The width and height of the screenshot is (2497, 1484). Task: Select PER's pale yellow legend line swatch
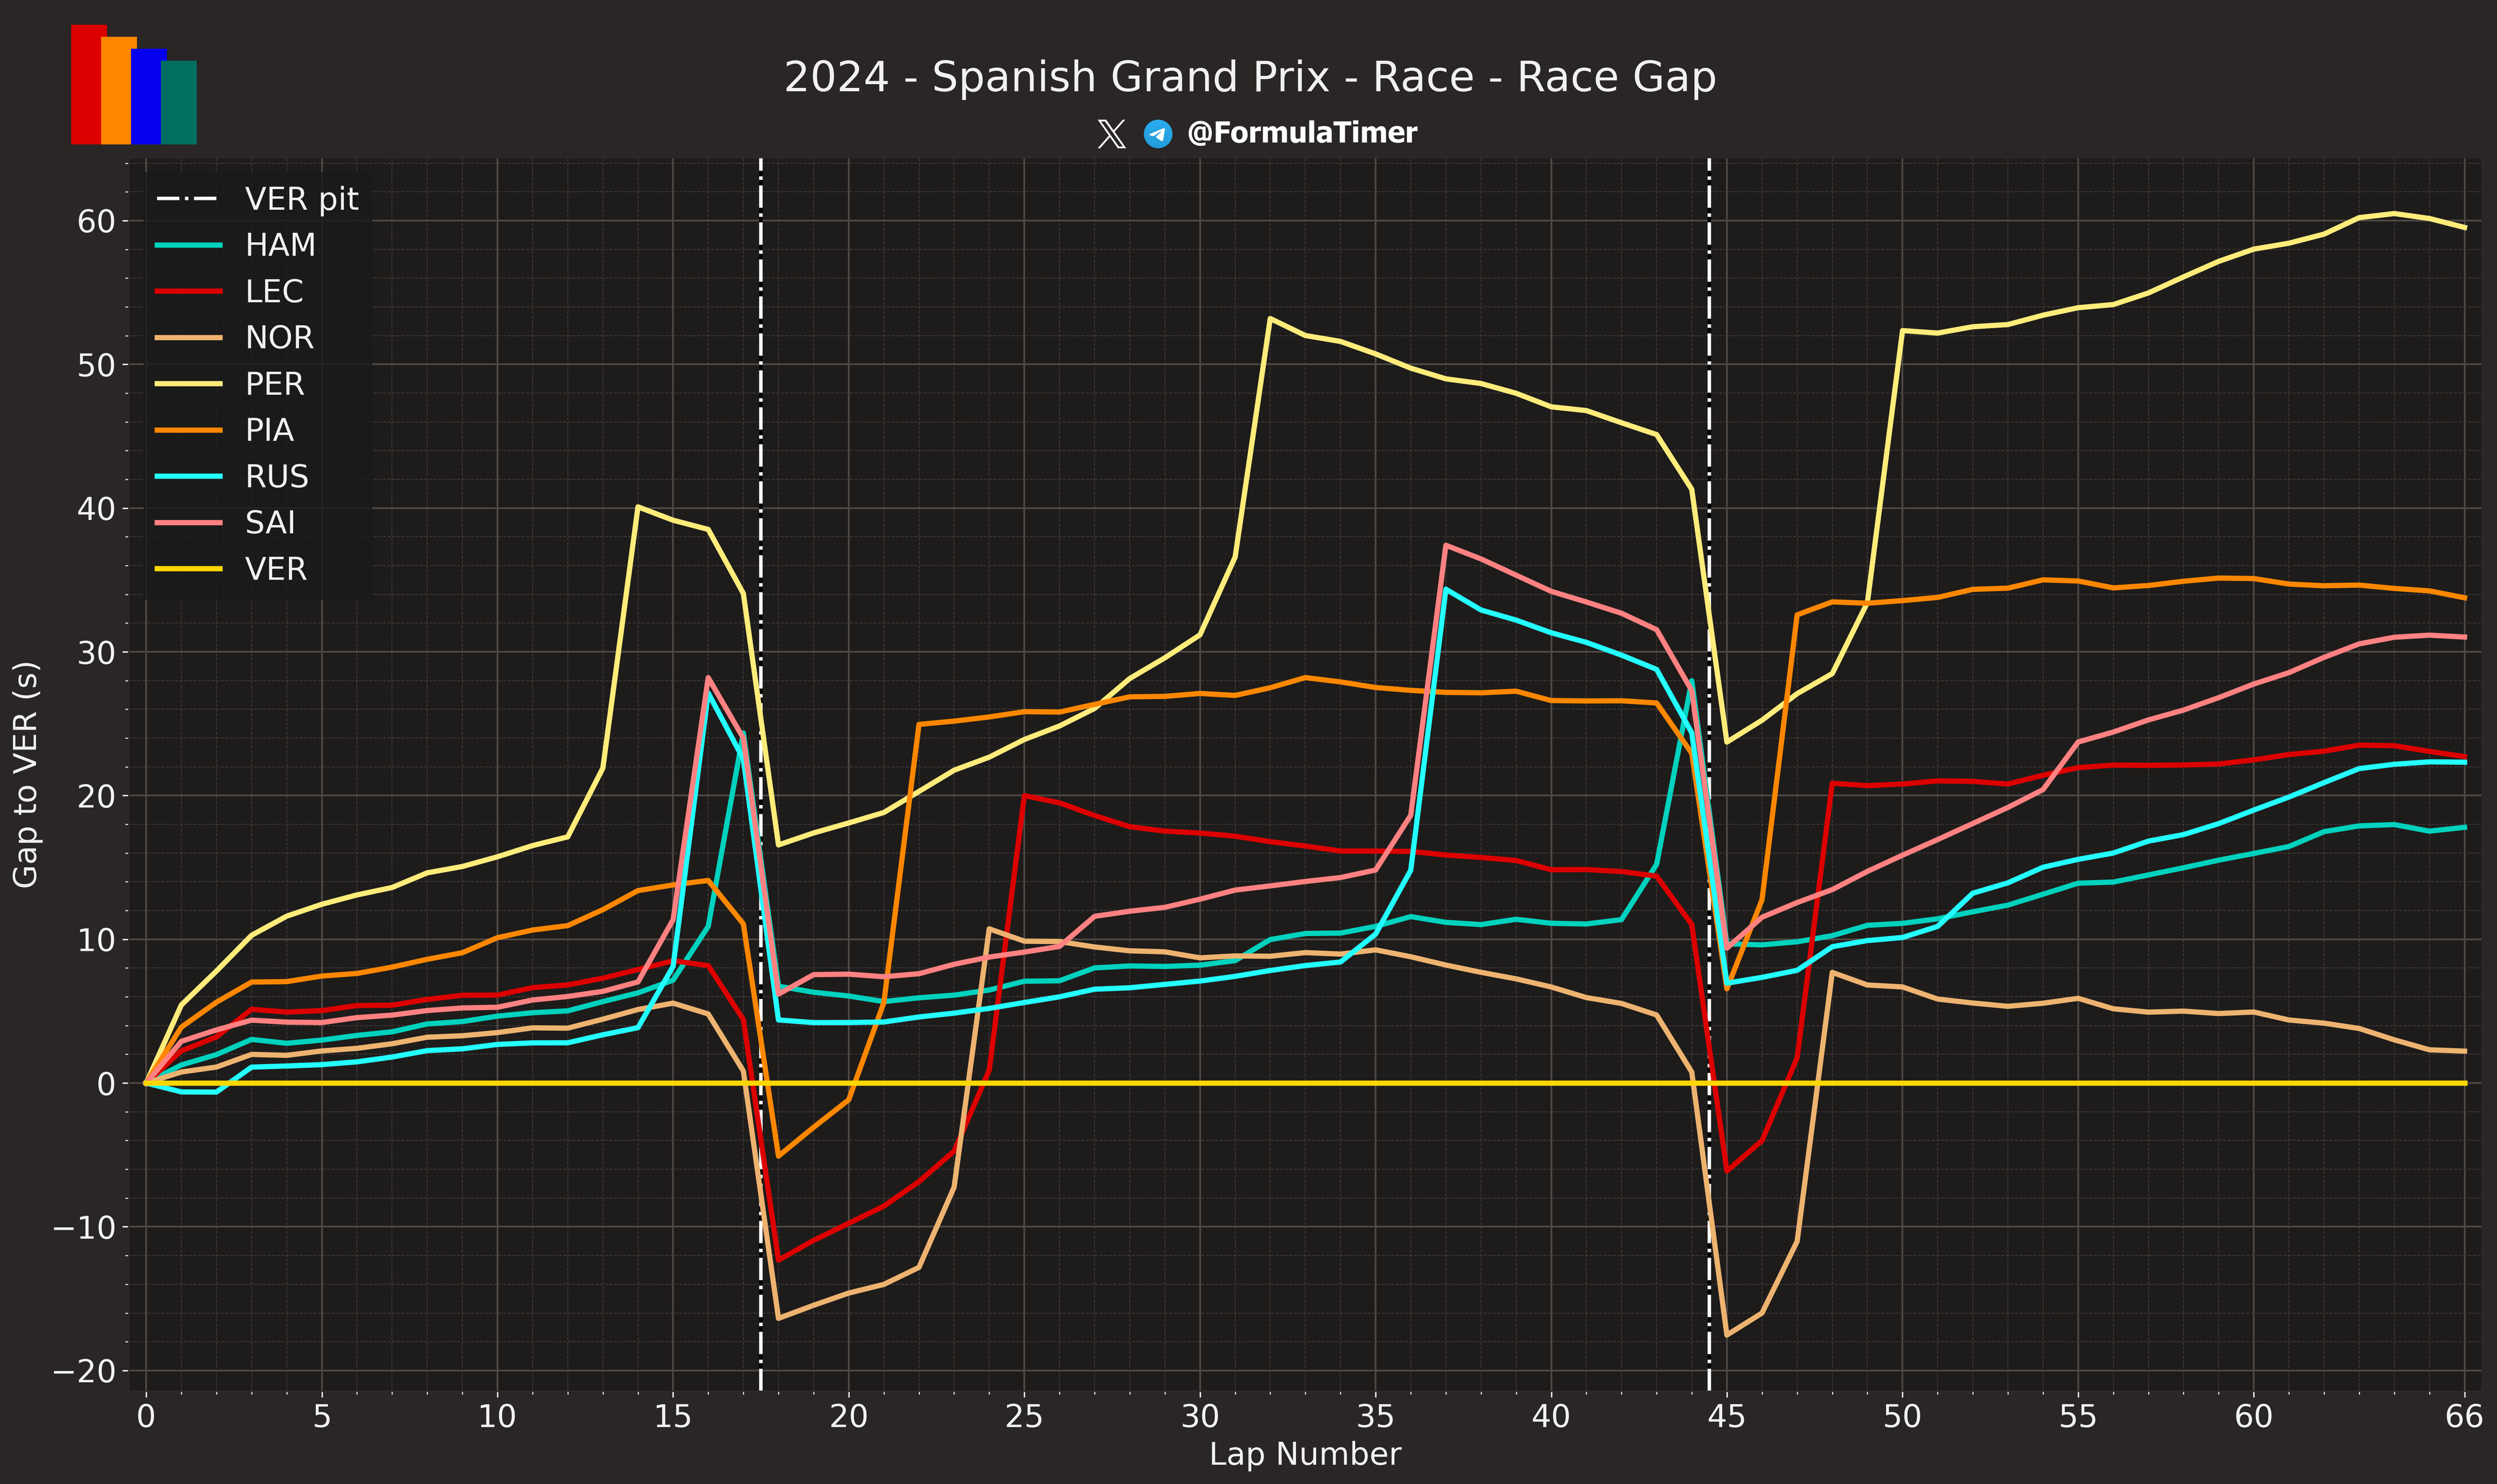click(189, 384)
